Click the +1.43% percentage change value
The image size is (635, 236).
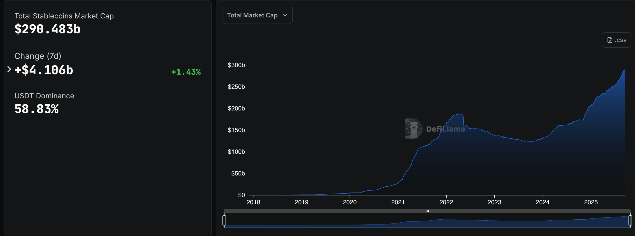click(186, 72)
